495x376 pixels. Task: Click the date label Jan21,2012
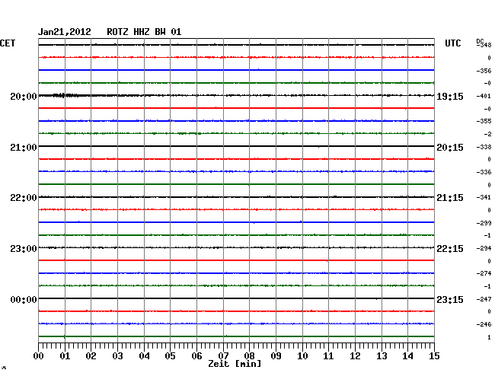tap(65, 32)
